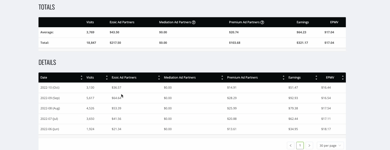The height and width of the screenshot is (150, 390).
Task: Click the DETAILS section heading
Action: point(47,62)
